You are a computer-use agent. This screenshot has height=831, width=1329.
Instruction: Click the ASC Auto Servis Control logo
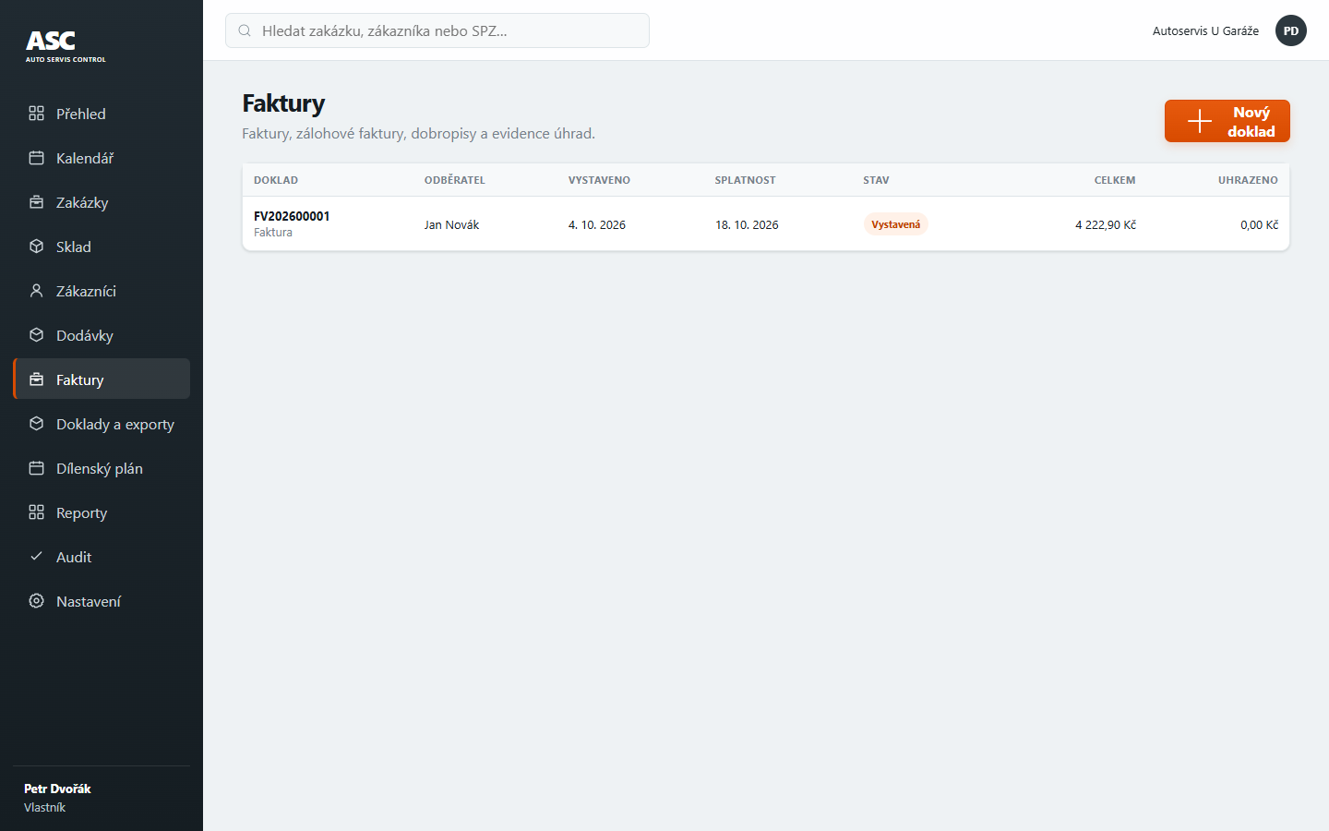pos(66,46)
